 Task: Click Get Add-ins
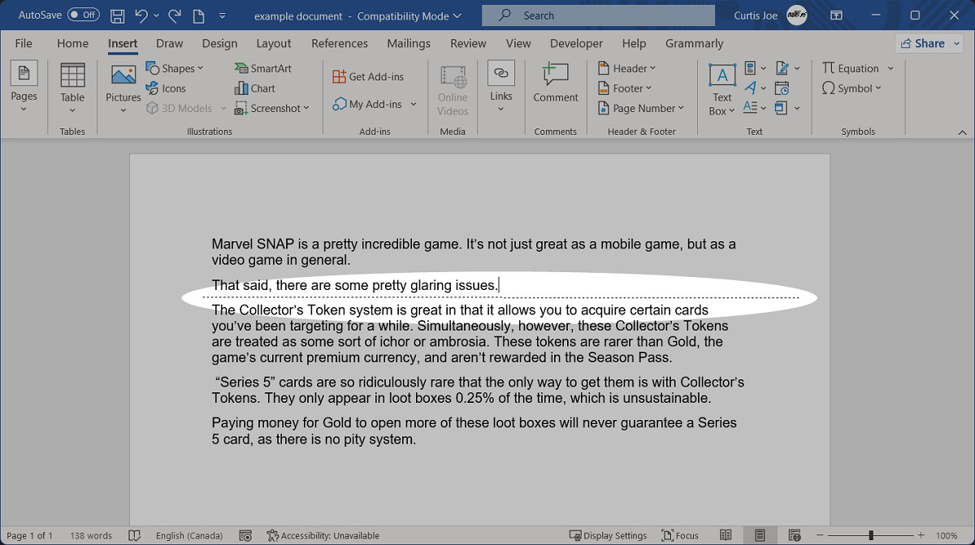click(368, 76)
